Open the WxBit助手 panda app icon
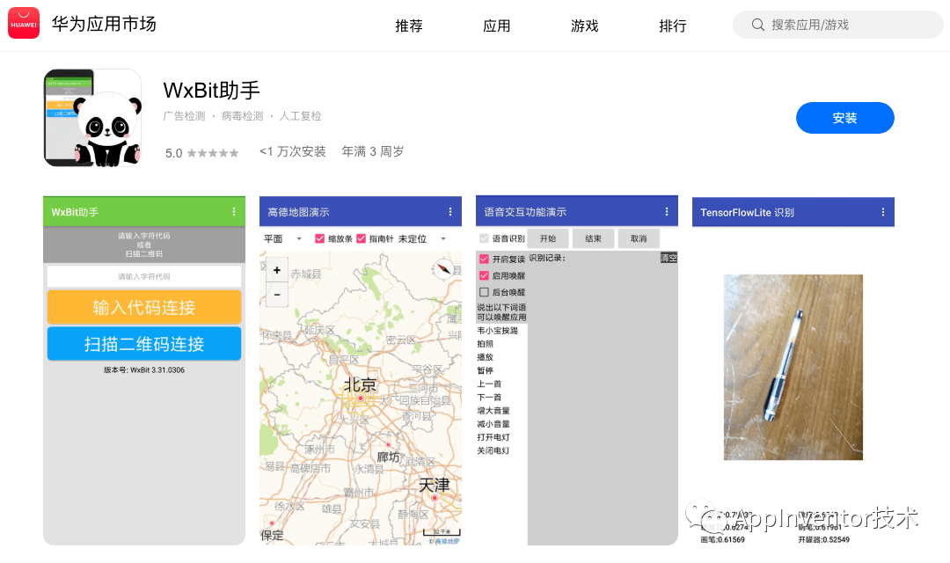950x563 pixels. click(92, 118)
